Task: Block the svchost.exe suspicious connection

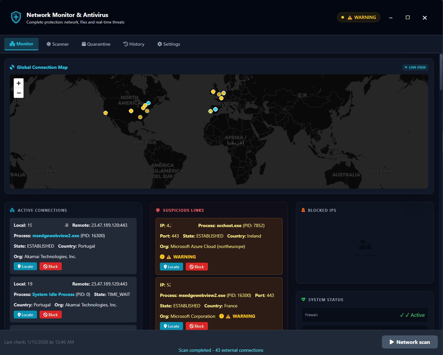Action: 196,267
